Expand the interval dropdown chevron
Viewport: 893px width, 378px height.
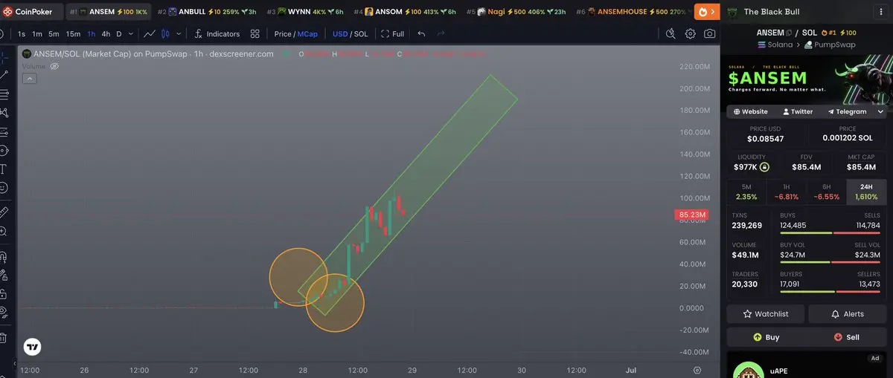[132, 33]
